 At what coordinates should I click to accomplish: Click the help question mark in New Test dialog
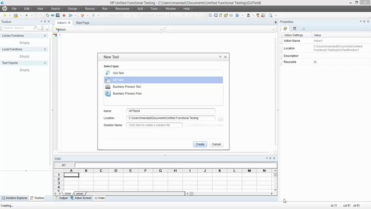[x=220, y=57]
